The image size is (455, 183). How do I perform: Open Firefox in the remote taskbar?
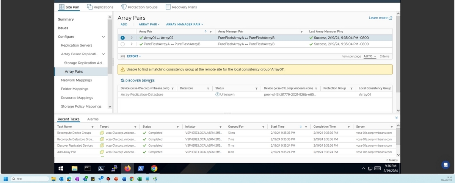tap(127, 168)
